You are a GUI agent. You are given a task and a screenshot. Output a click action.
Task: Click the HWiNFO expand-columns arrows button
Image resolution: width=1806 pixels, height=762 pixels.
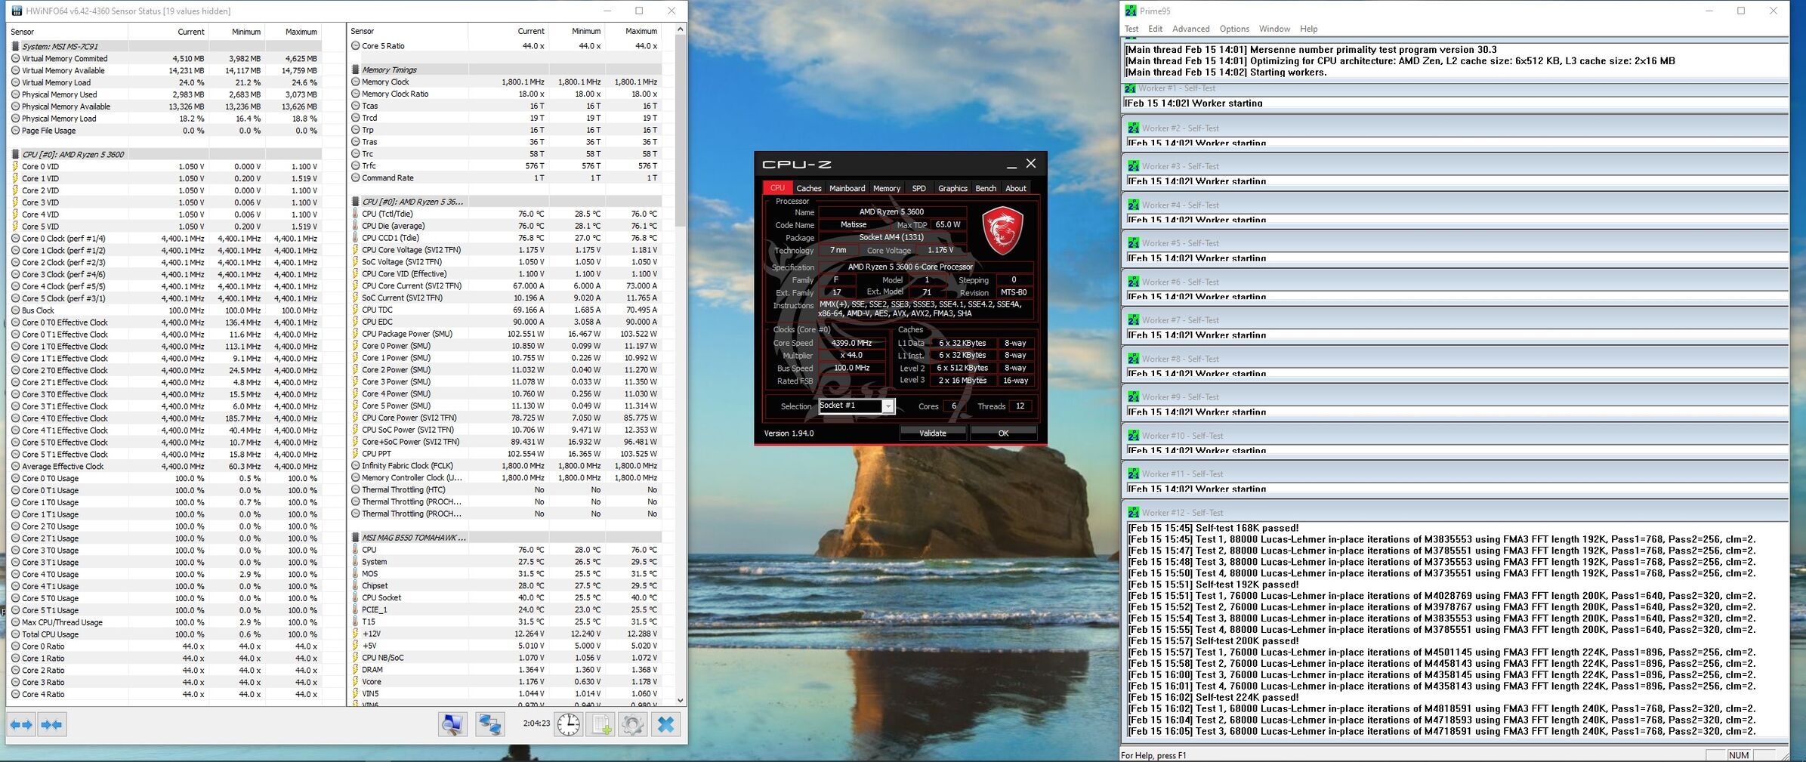[x=21, y=725]
